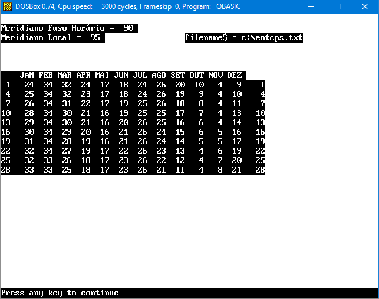
Task: Click APR value 23 in day 4 row
Action: 86,95
